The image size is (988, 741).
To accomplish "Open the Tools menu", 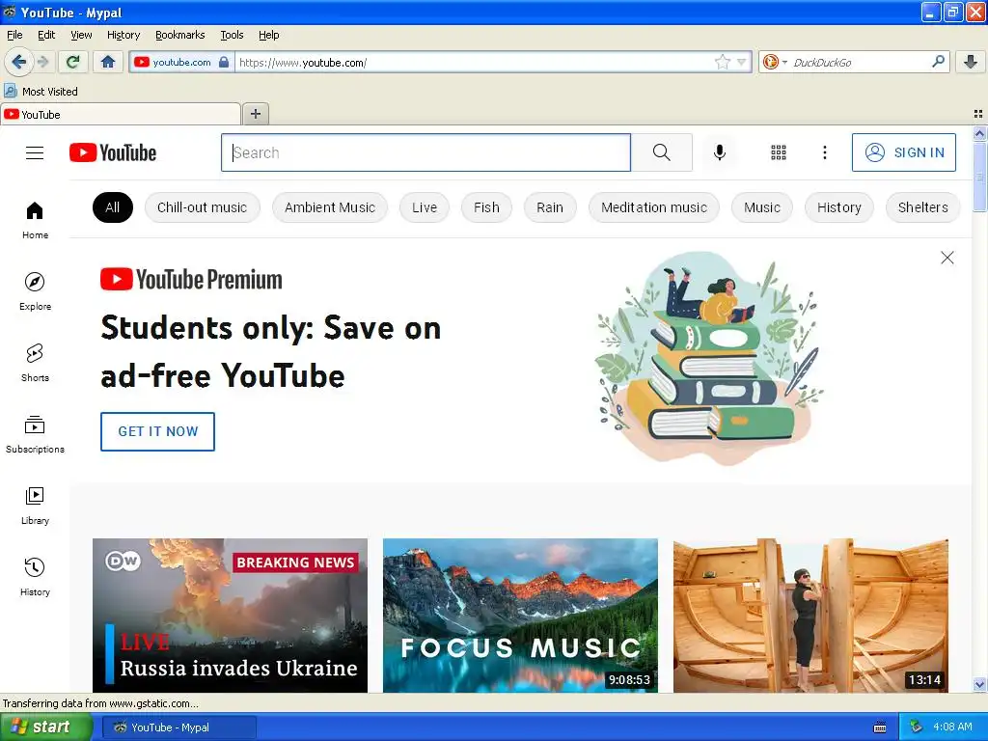I will click(232, 35).
